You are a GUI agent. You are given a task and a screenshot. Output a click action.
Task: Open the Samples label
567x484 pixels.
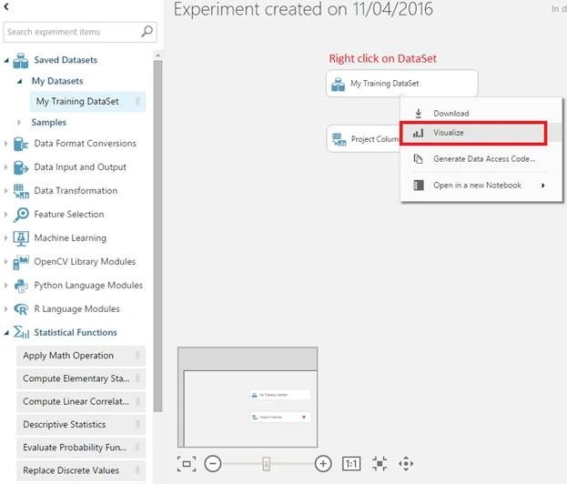click(x=49, y=123)
